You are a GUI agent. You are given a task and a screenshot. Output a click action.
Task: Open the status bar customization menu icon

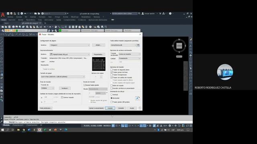coord(191,126)
